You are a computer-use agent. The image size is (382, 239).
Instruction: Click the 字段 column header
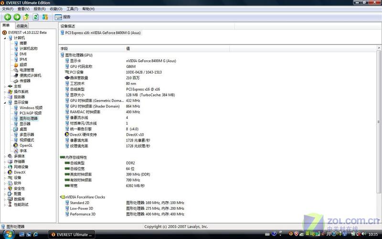point(92,49)
